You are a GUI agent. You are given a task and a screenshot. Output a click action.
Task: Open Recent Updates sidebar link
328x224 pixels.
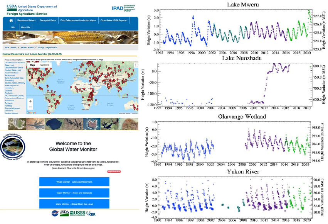coord(12,73)
